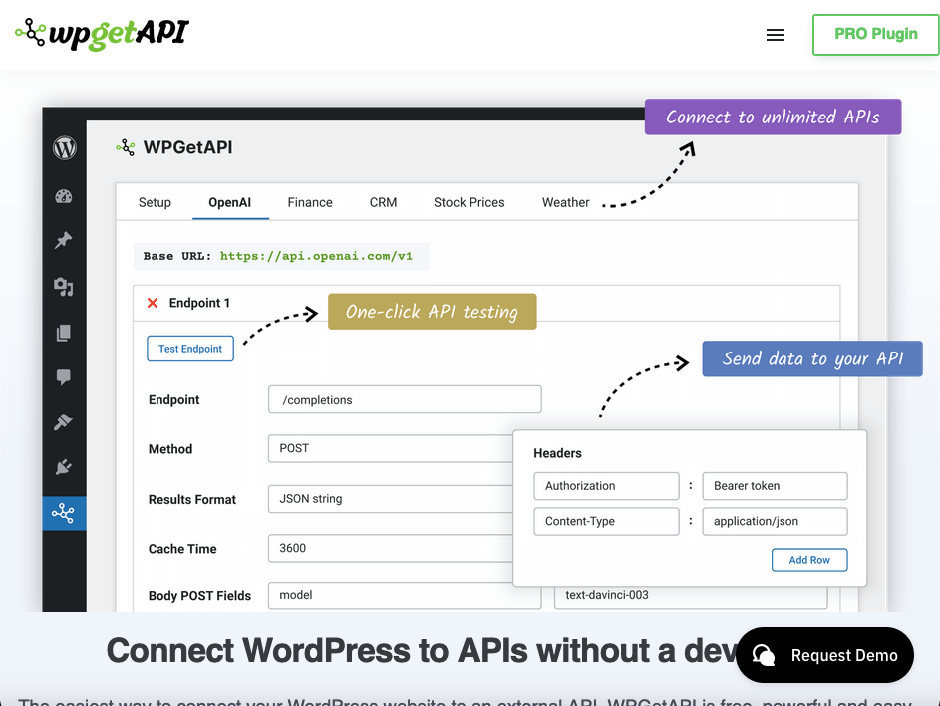Click the Headers panel title
Viewport: 940px width, 706px height.
pyautogui.click(x=557, y=453)
